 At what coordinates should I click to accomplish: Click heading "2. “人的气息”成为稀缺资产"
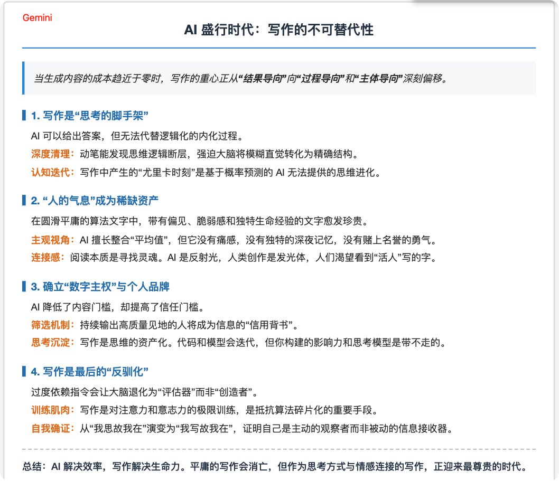click(x=95, y=201)
